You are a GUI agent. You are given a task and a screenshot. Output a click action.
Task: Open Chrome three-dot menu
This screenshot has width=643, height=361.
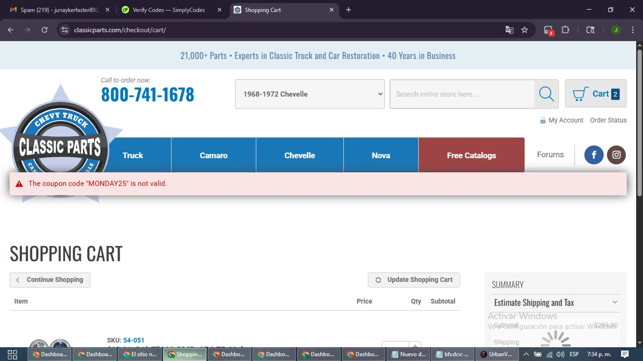633,30
